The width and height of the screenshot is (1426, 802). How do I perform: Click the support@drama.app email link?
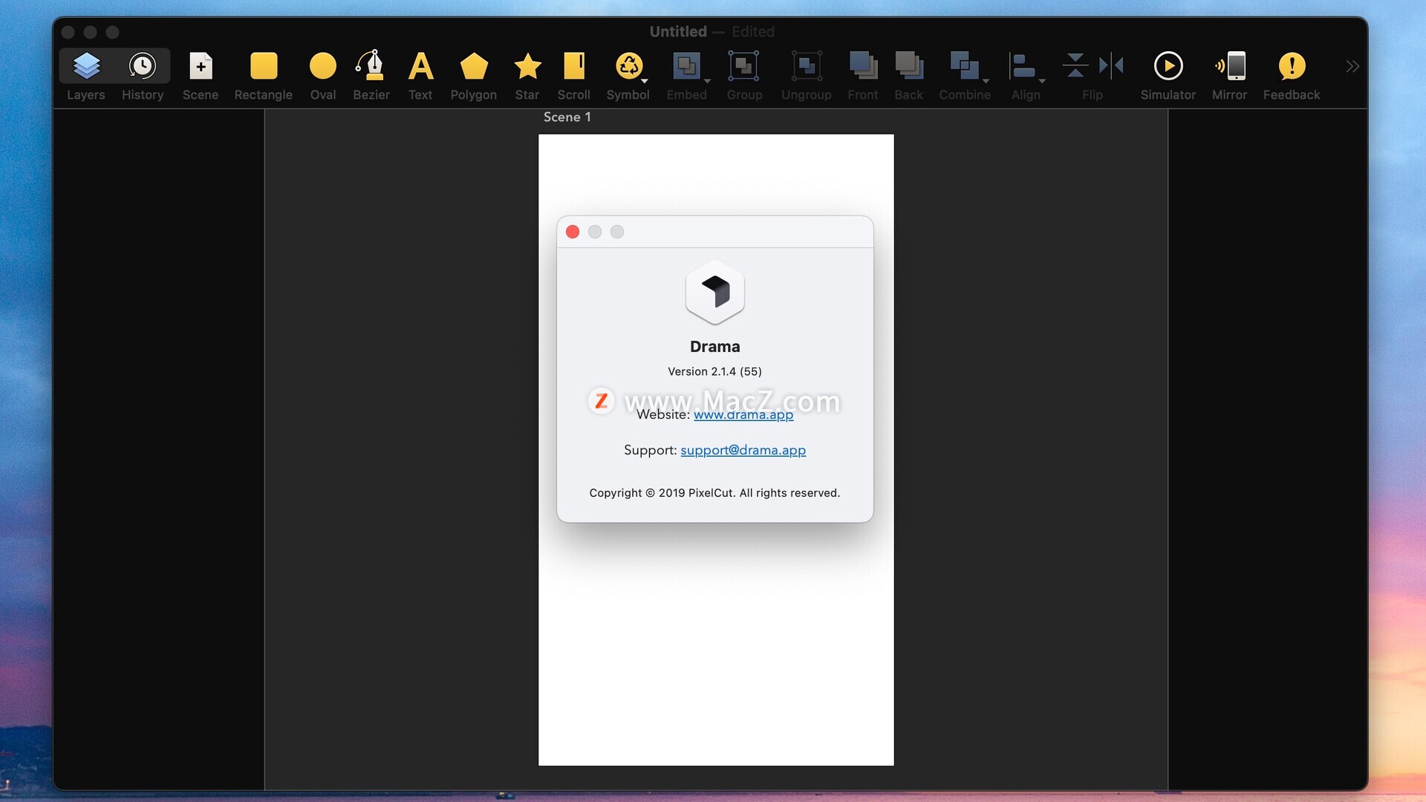pos(743,450)
